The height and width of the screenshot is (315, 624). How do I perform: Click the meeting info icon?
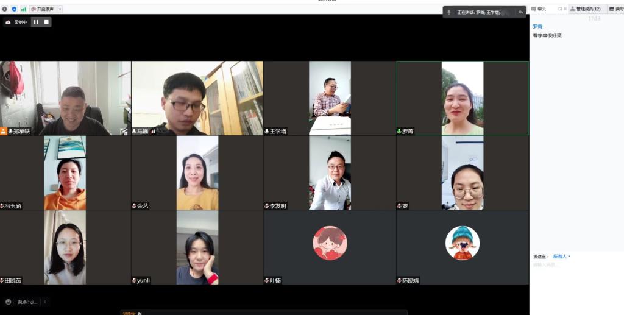coord(5,9)
